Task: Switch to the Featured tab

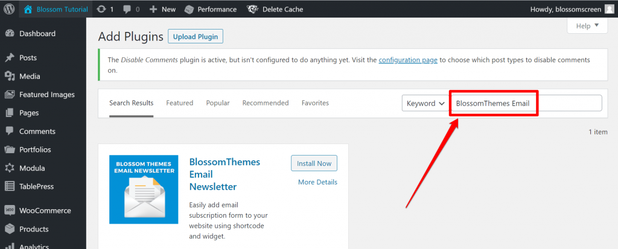Action: coord(179,103)
